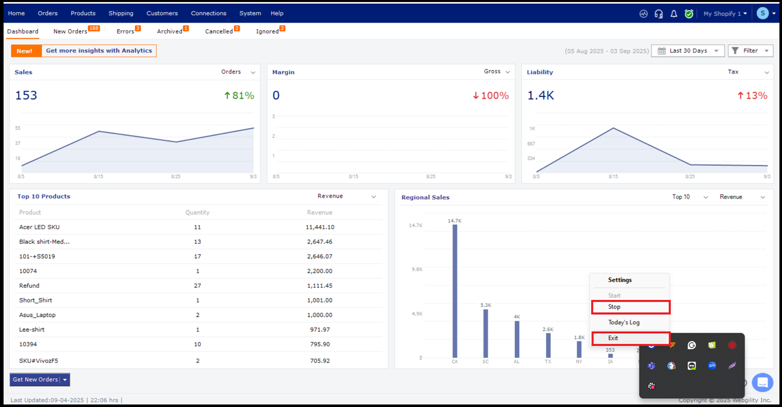Screen dimensions: 782x407
Task: Expand the My Shopify 1 store selector
Action: [725, 14]
